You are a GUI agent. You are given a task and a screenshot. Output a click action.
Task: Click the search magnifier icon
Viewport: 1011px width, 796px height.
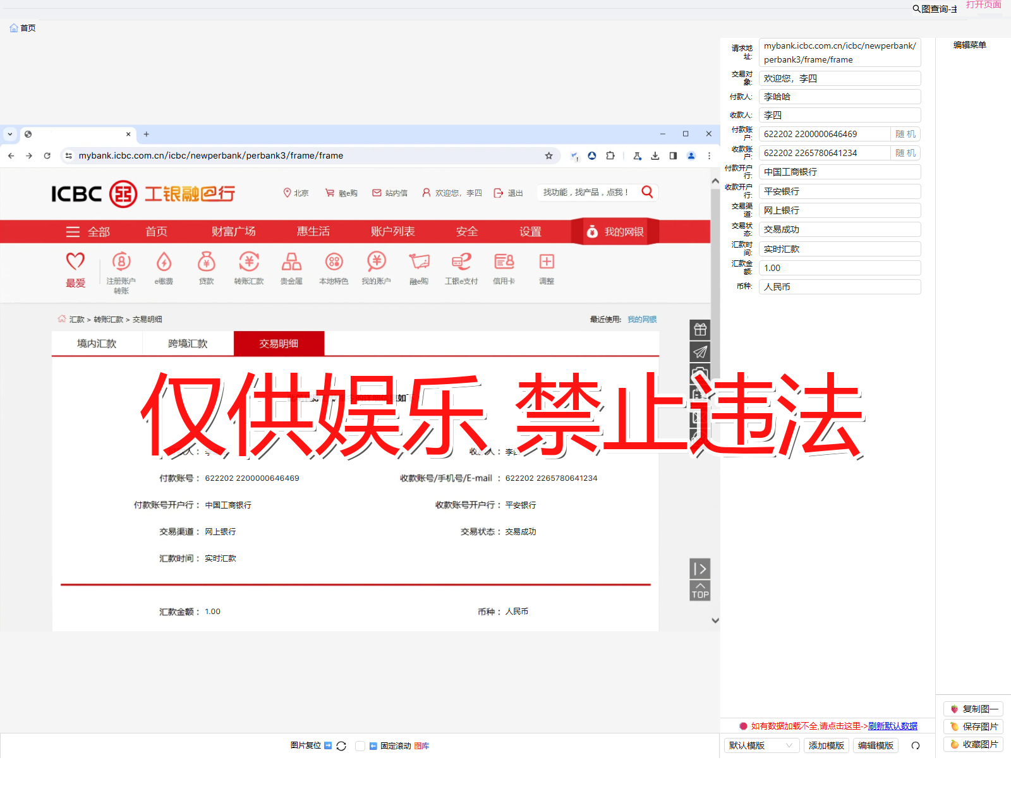coord(647,192)
